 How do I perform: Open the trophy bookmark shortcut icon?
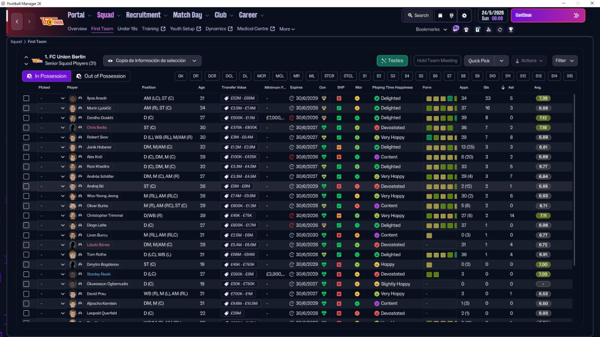tap(511, 29)
